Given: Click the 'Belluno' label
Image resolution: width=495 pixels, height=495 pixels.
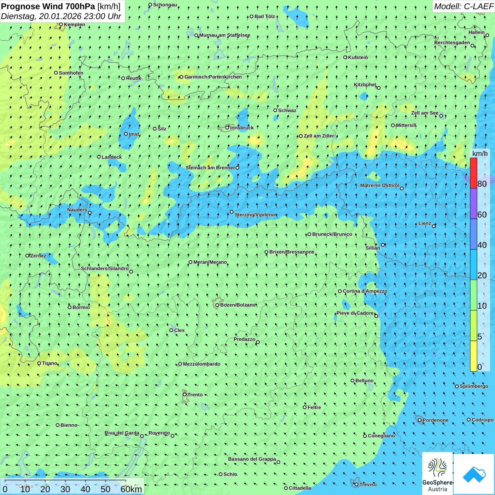Looking at the screenshot, I should (x=364, y=380).
